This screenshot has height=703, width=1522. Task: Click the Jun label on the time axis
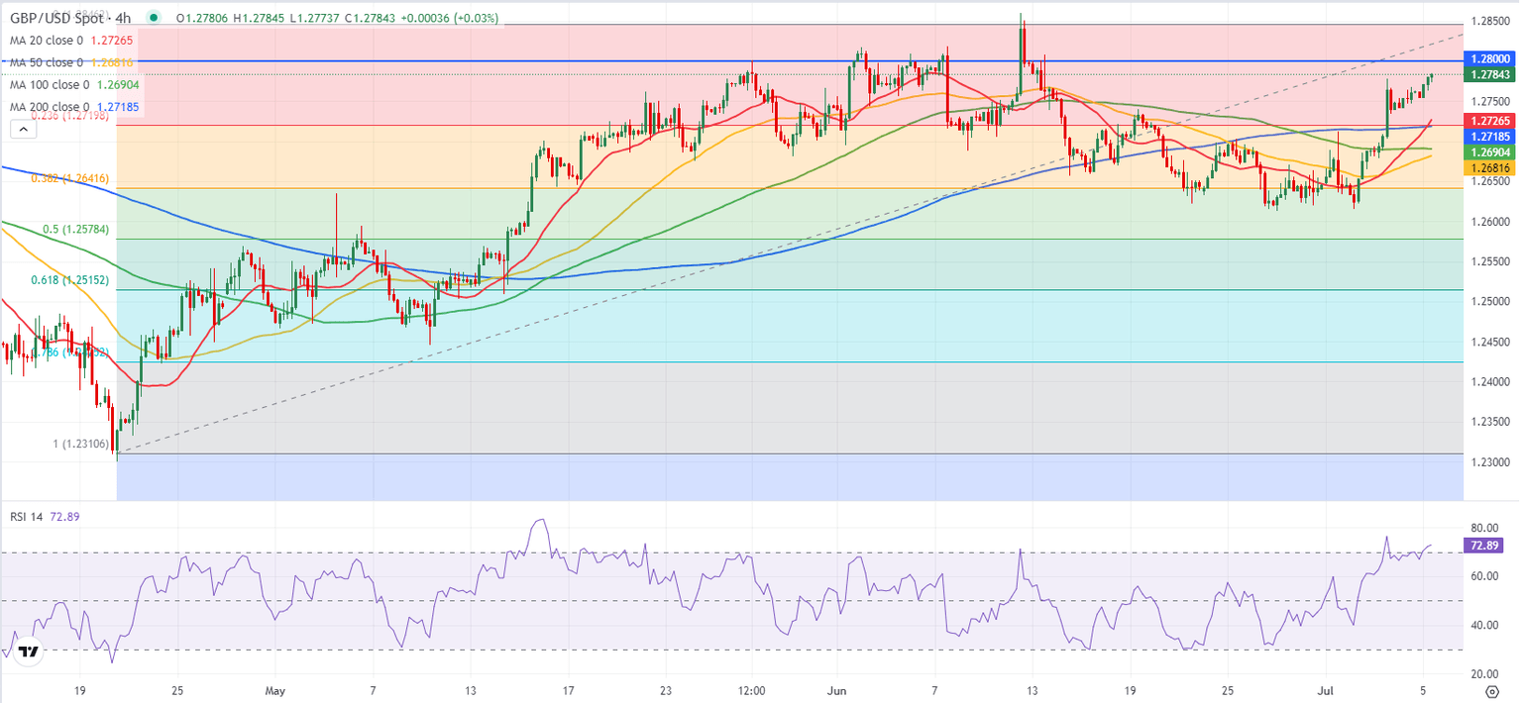point(837,690)
